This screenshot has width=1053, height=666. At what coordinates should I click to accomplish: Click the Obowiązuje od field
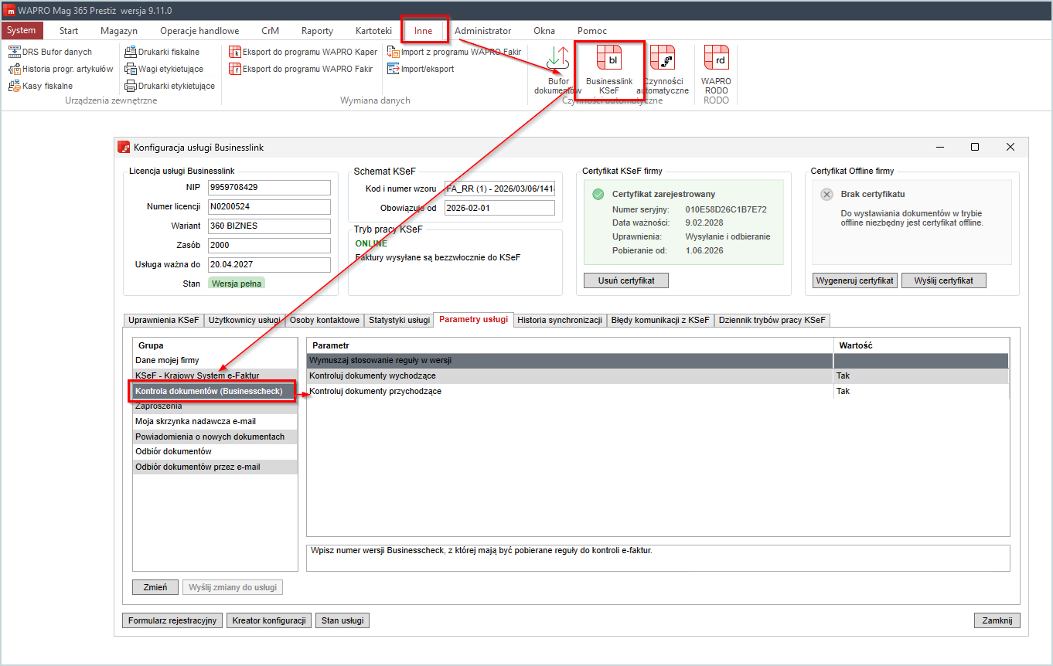[x=499, y=208]
